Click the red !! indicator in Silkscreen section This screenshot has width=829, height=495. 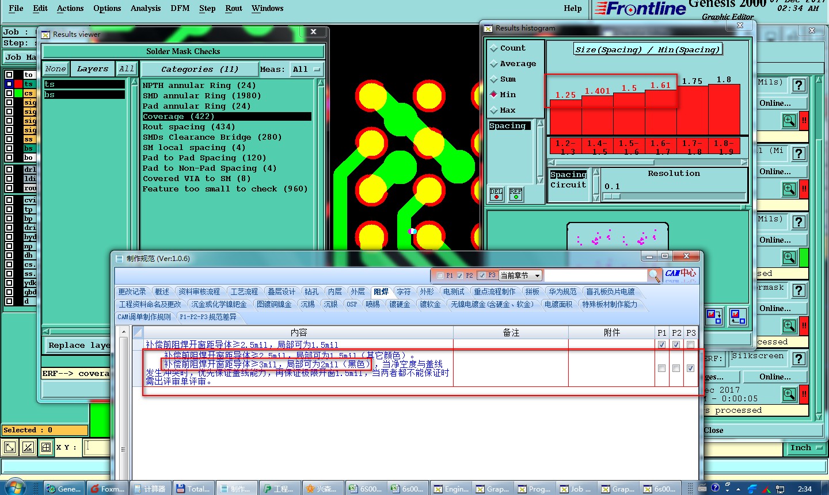(x=804, y=394)
